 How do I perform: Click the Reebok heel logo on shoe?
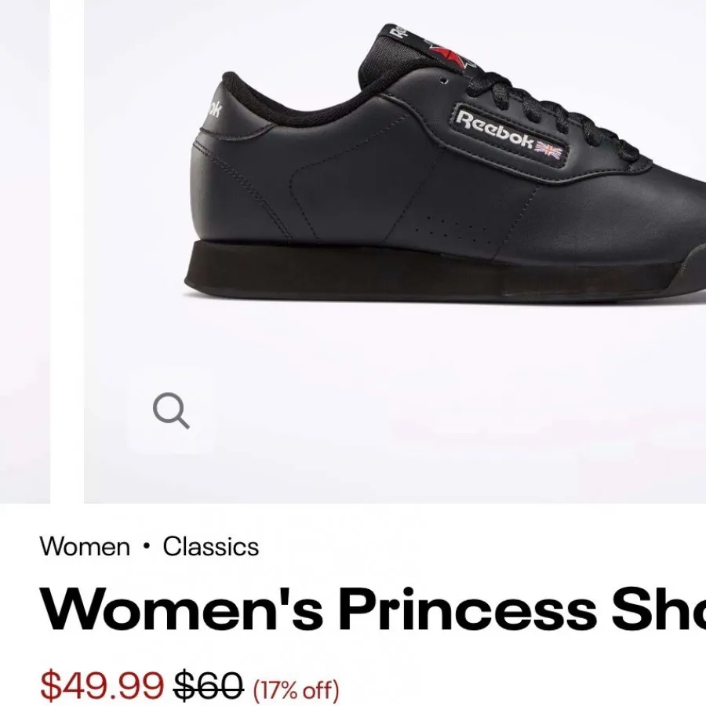pyautogui.click(x=213, y=108)
